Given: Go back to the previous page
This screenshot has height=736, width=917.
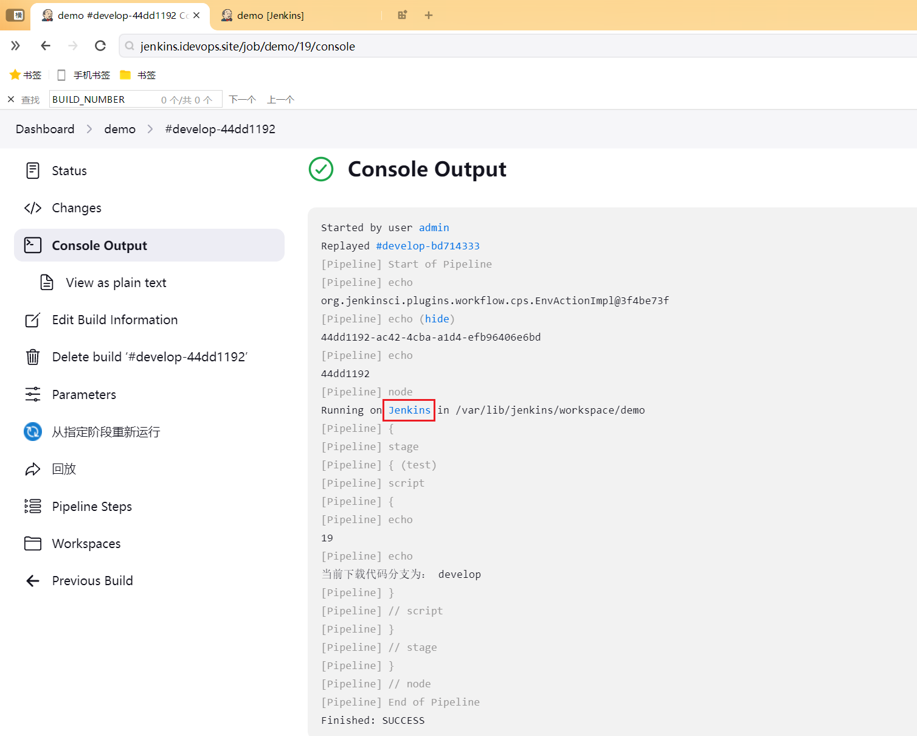Looking at the screenshot, I should pyautogui.click(x=46, y=46).
